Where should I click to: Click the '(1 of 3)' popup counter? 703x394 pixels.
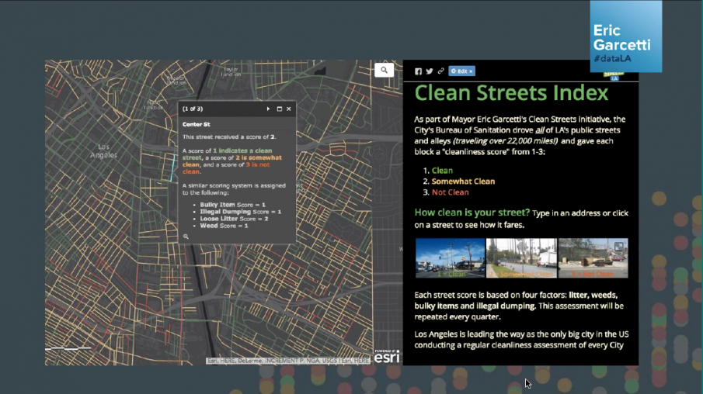point(193,109)
